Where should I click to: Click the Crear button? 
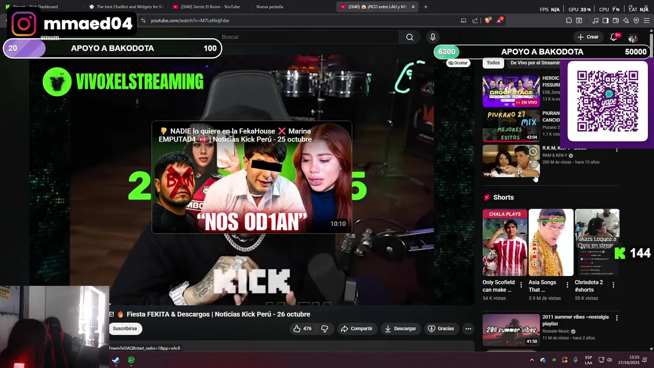click(x=588, y=37)
